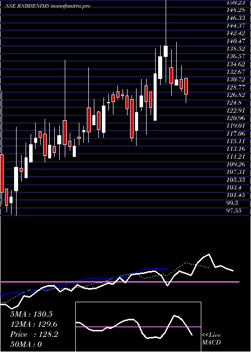This screenshot has width=251, height=352.
Task: Click the <<Live MACD label
Action: pos(211,338)
